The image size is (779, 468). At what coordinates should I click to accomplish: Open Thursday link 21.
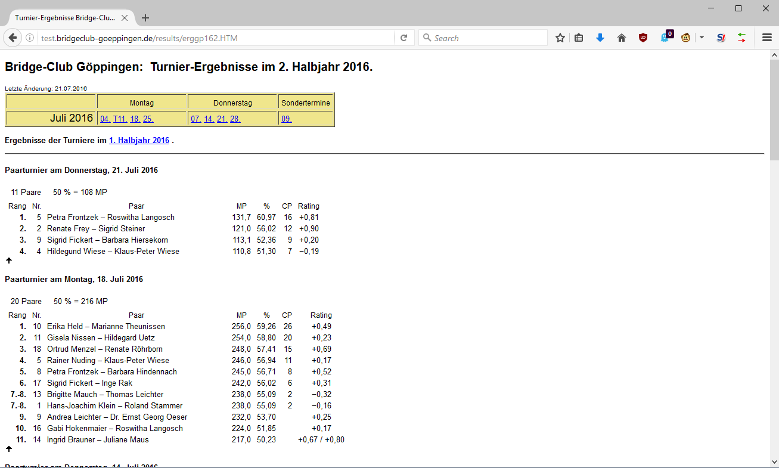(222, 119)
